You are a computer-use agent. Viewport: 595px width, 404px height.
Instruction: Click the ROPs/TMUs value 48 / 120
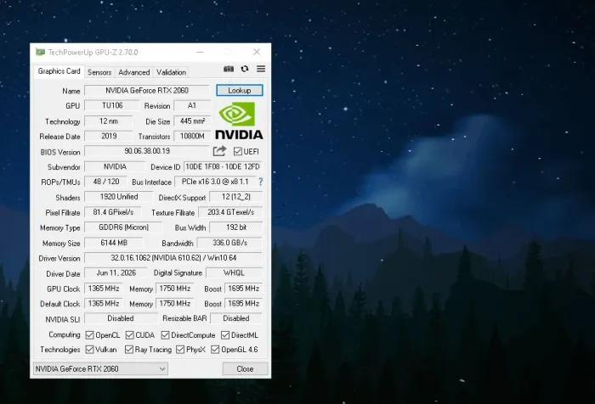106,182
